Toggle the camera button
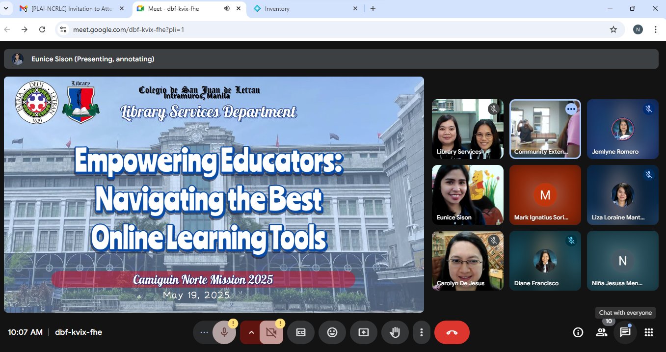The width and height of the screenshot is (666, 352). [271, 332]
